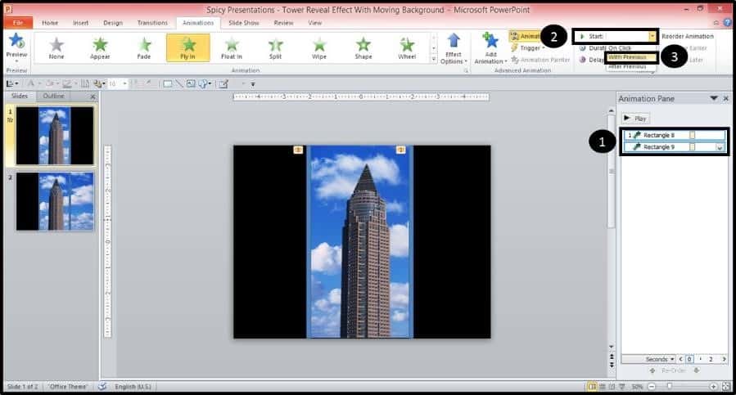Select the Fly In animation
This screenshot has height=395, width=736.
187,48
